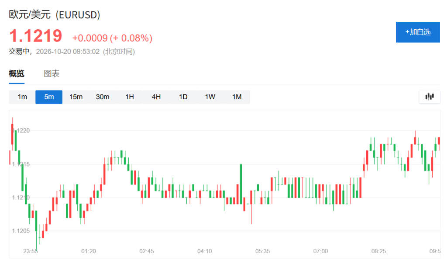Click the 交易中 trading status text
Screen dimensions: 447x262
pyautogui.click(x=19, y=52)
